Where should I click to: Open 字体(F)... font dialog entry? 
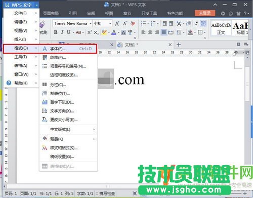click(68, 49)
